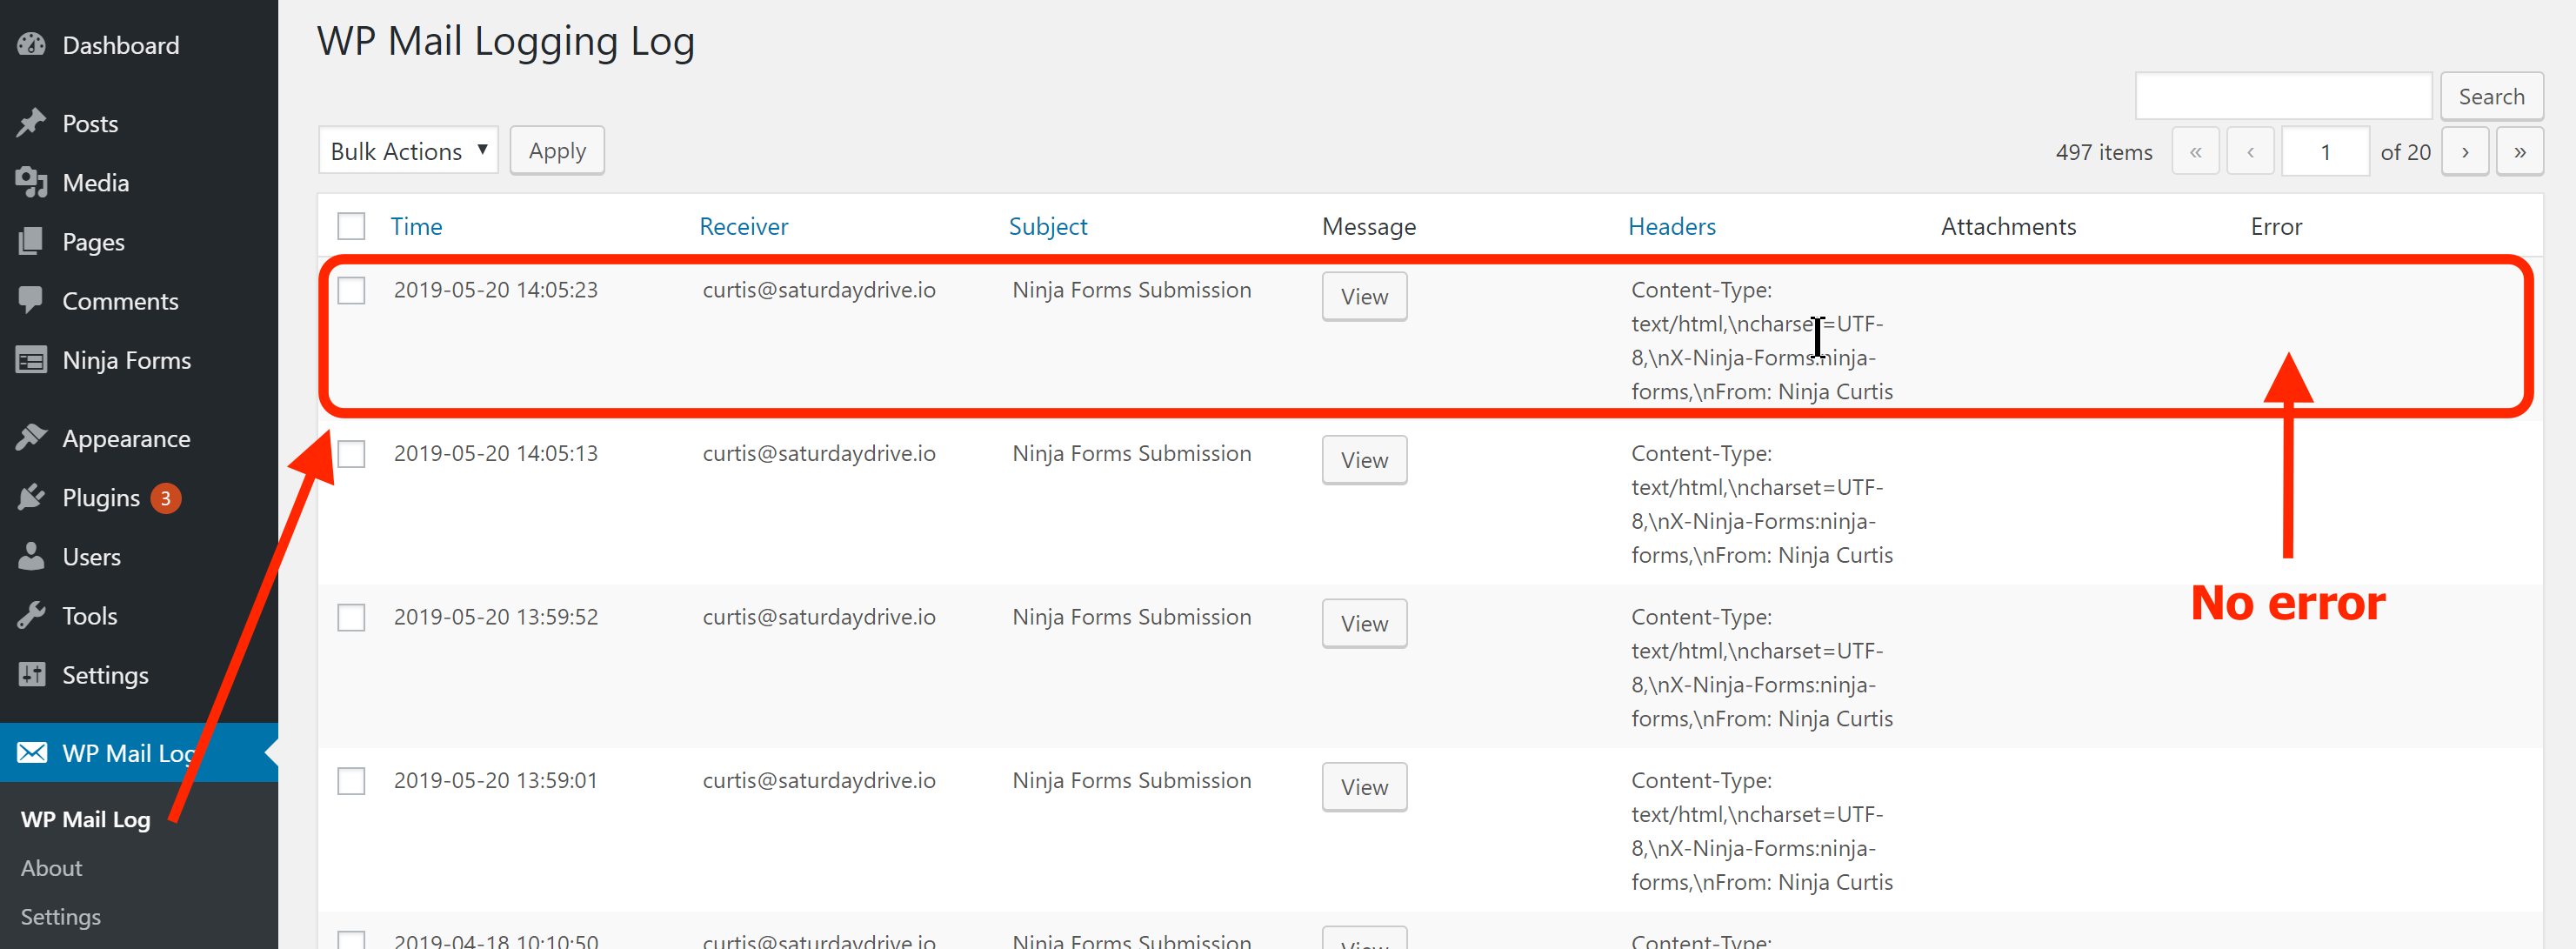Click Apply next to Bulk Actions
Screen dimensions: 2576x949
pyautogui.click(x=556, y=149)
